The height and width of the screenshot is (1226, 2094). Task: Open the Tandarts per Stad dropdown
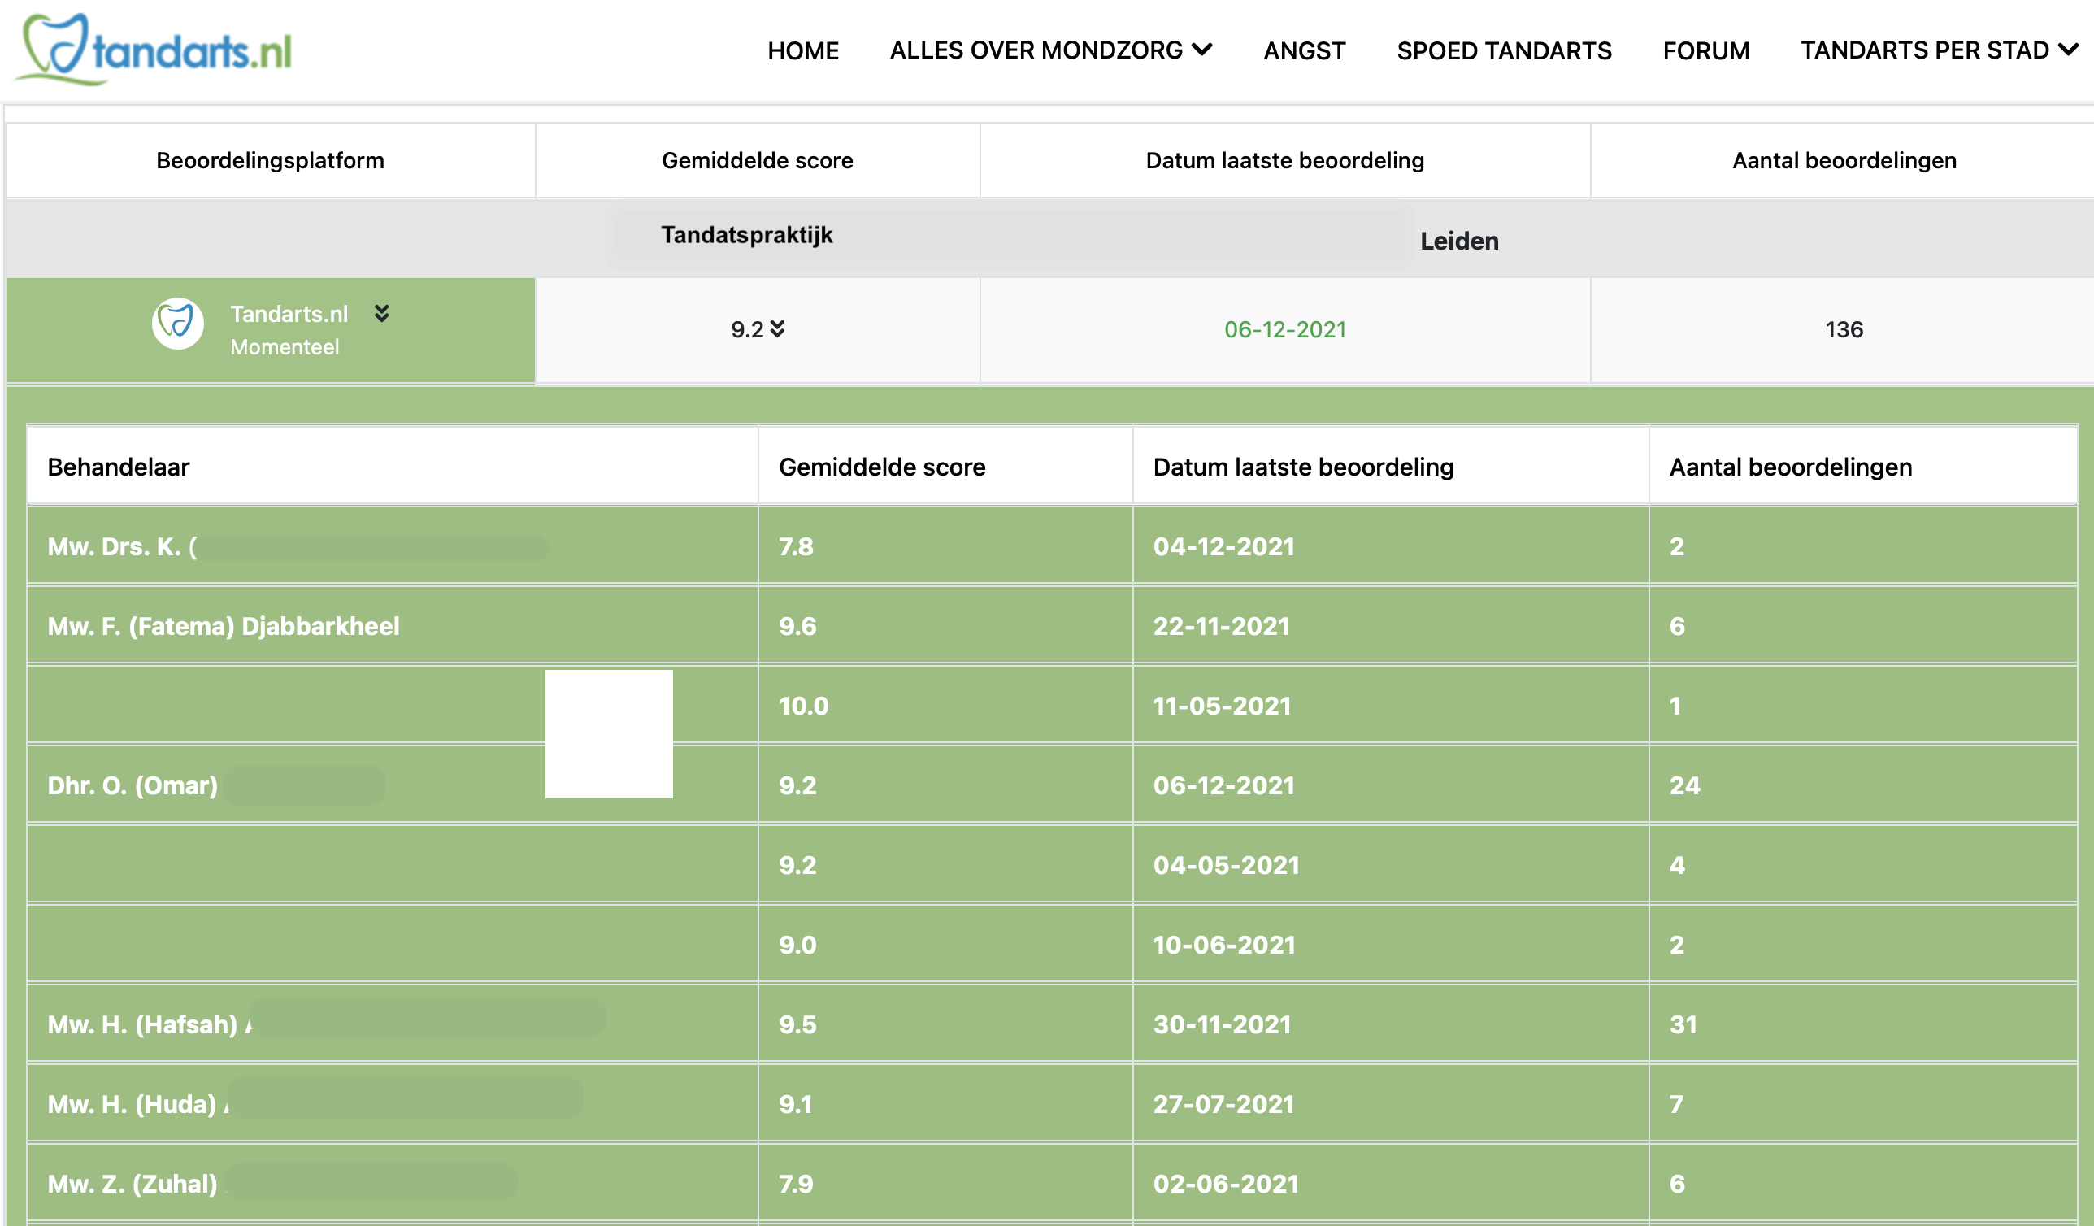coord(1939,50)
